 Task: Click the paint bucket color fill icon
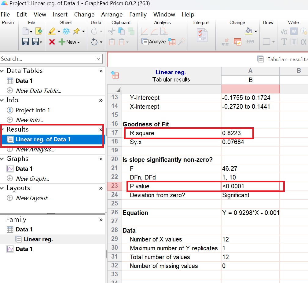[x=249, y=31]
